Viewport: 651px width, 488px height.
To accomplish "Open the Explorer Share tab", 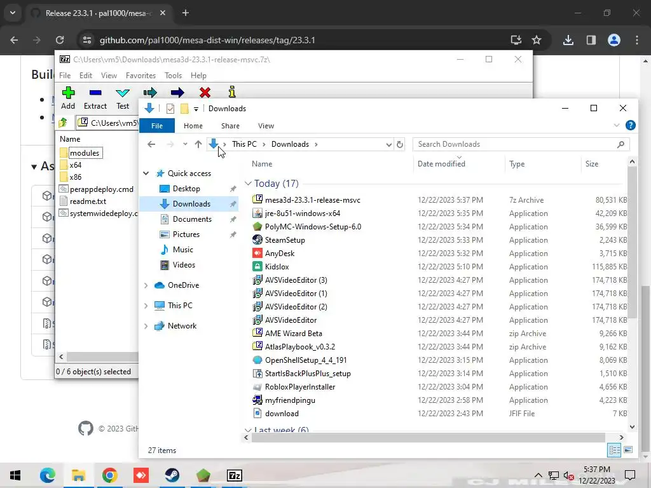I will coord(230,126).
